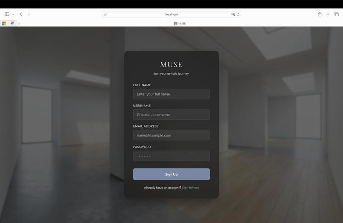Select the second pinned tab icon
The width and height of the screenshot is (343, 223).
tap(12, 23)
